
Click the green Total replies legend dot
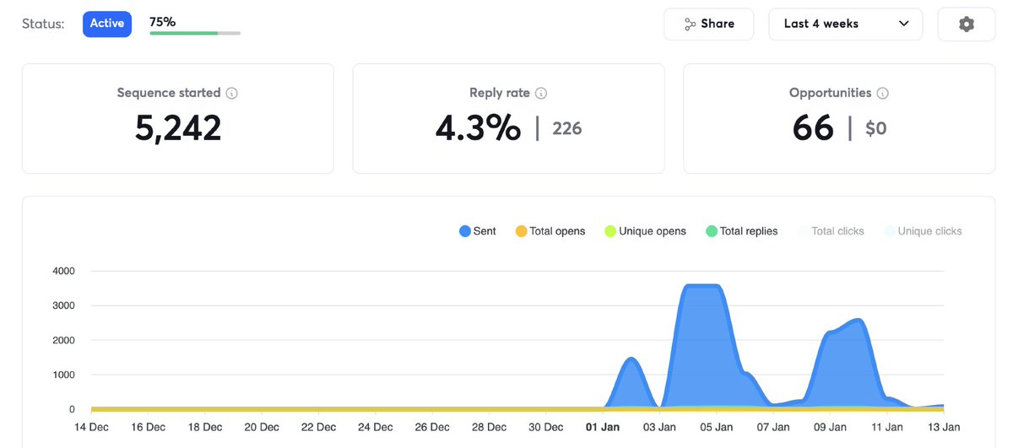(x=712, y=231)
